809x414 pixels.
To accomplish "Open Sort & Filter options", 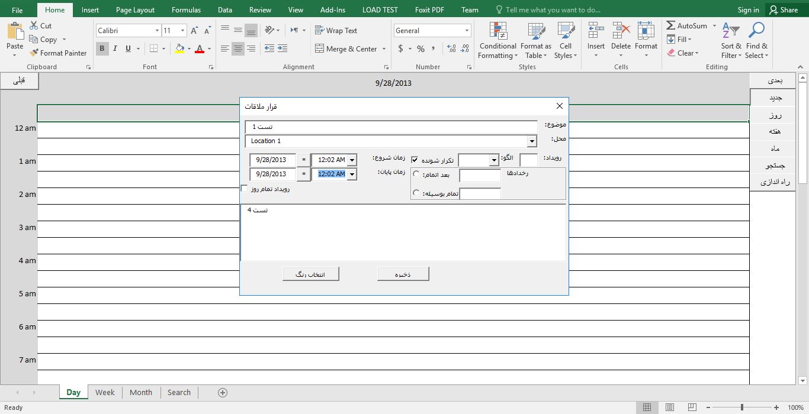I will tap(731, 40).
